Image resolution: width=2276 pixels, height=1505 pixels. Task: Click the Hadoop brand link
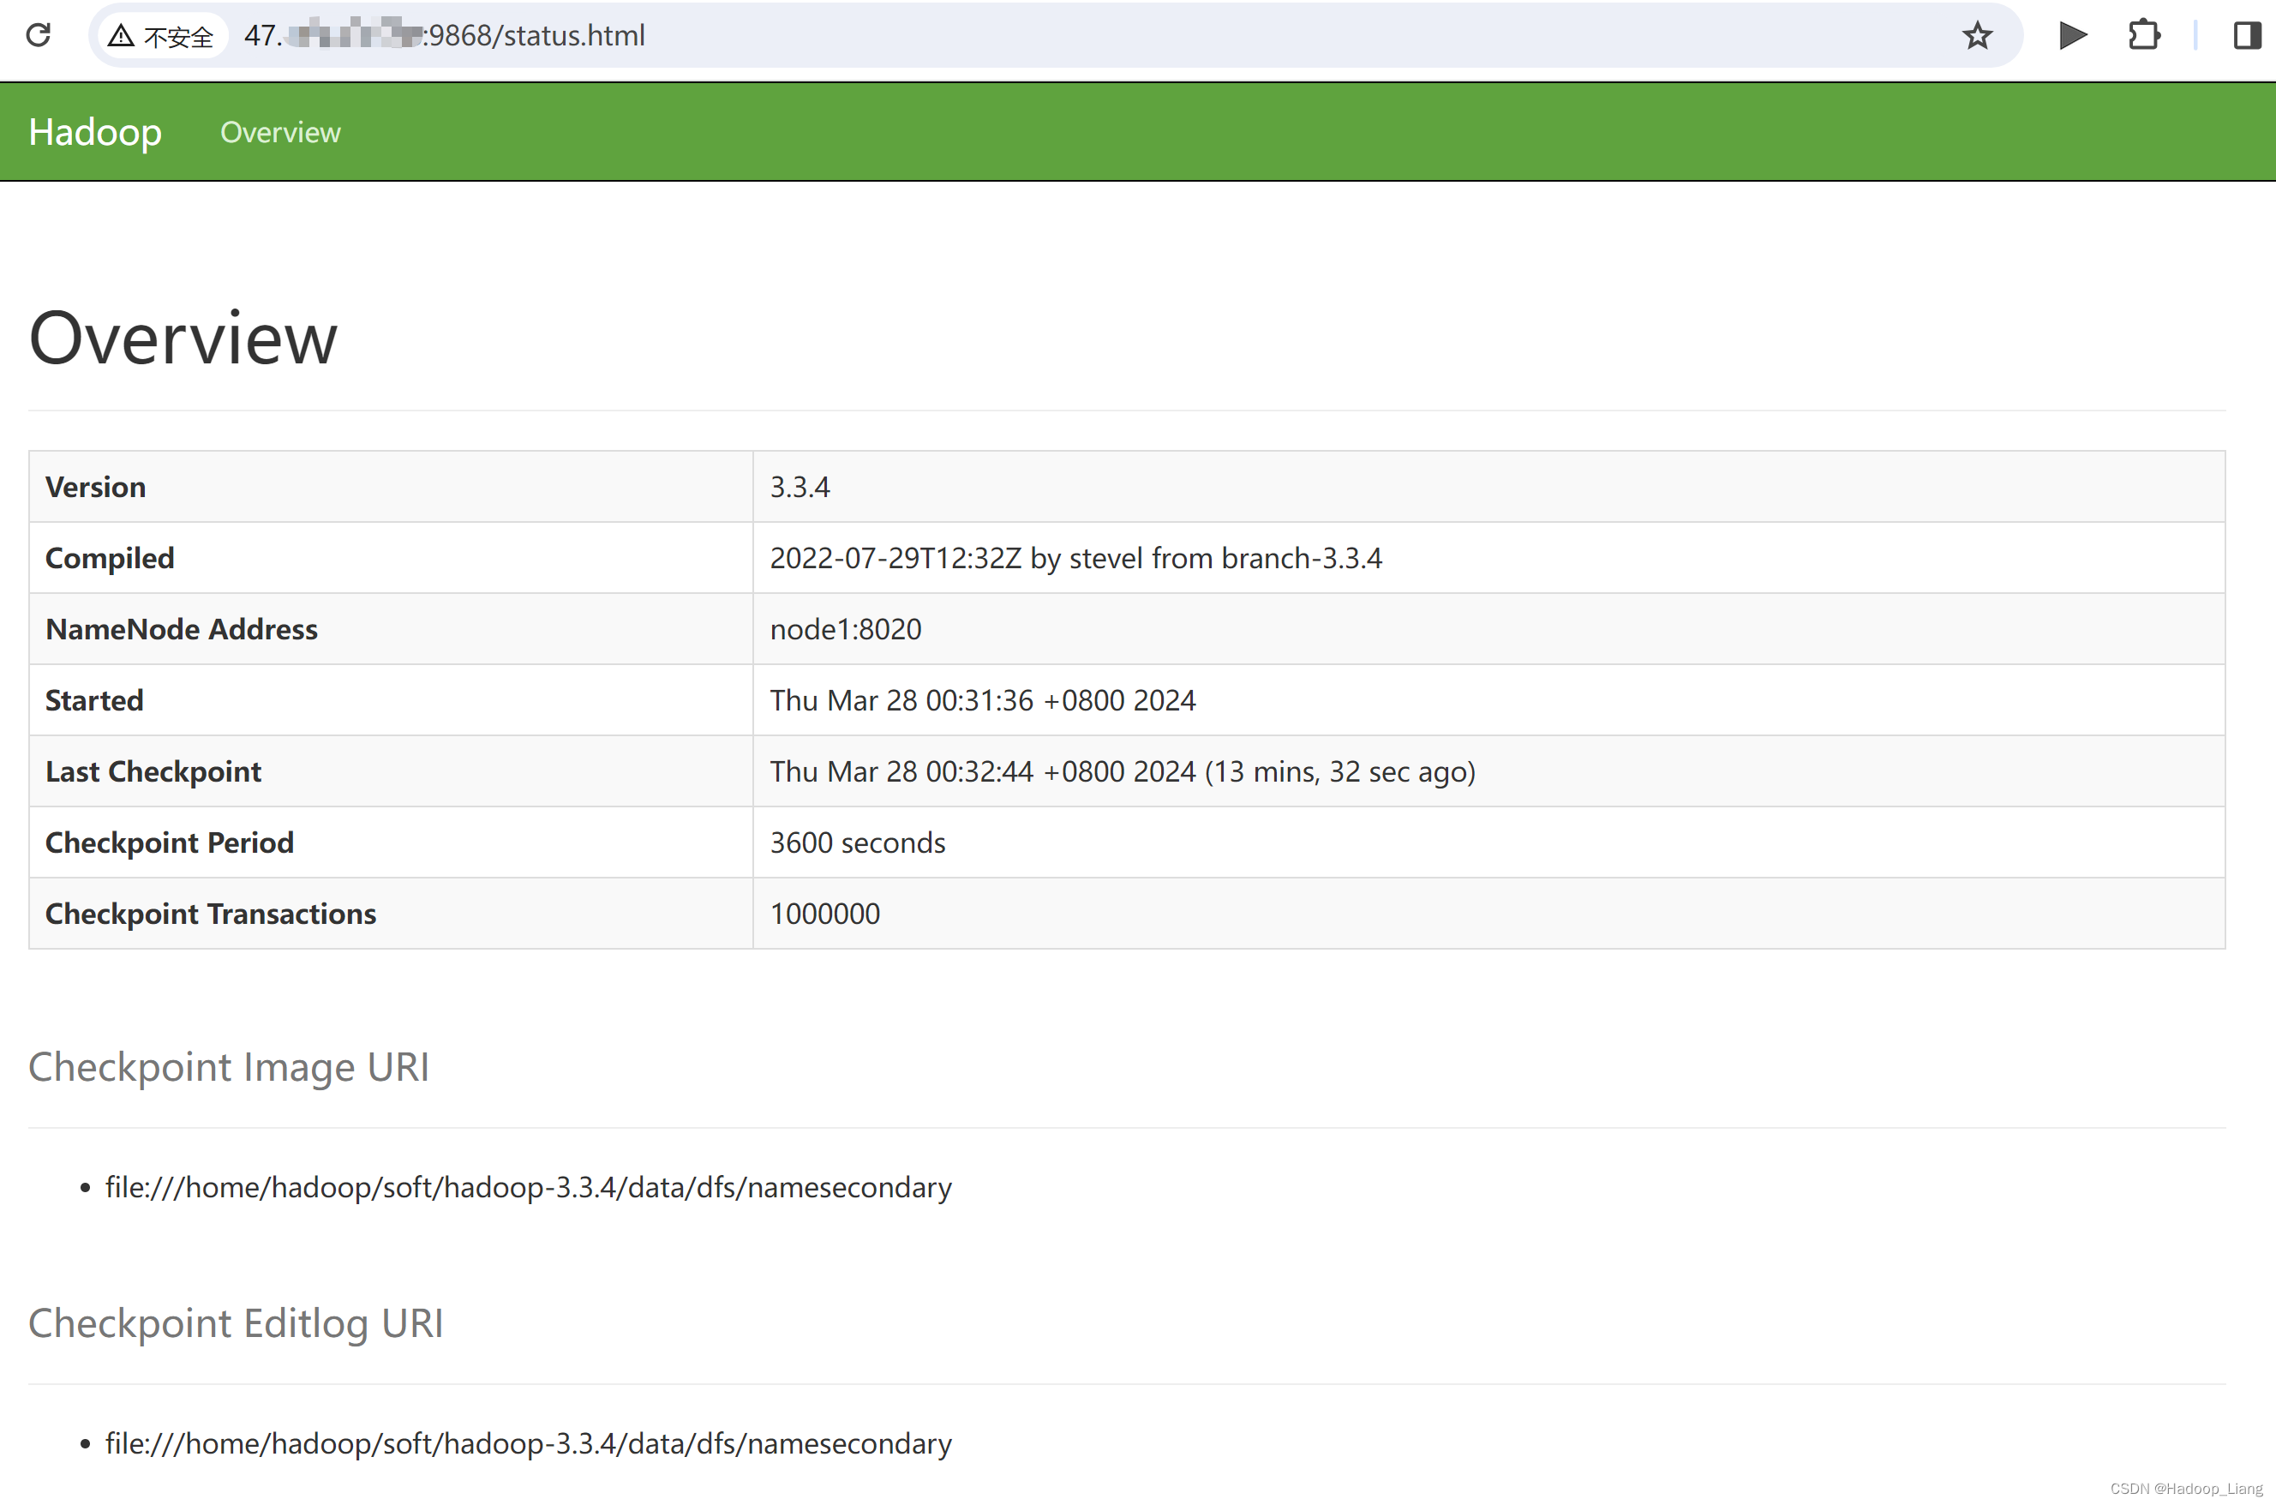click(95, 133)
